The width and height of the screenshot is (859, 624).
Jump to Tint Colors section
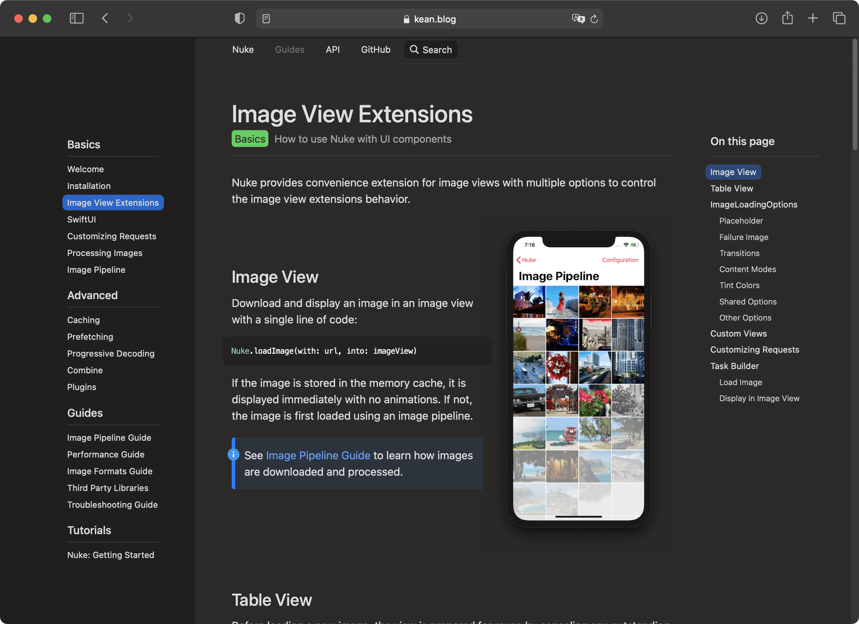739,285
